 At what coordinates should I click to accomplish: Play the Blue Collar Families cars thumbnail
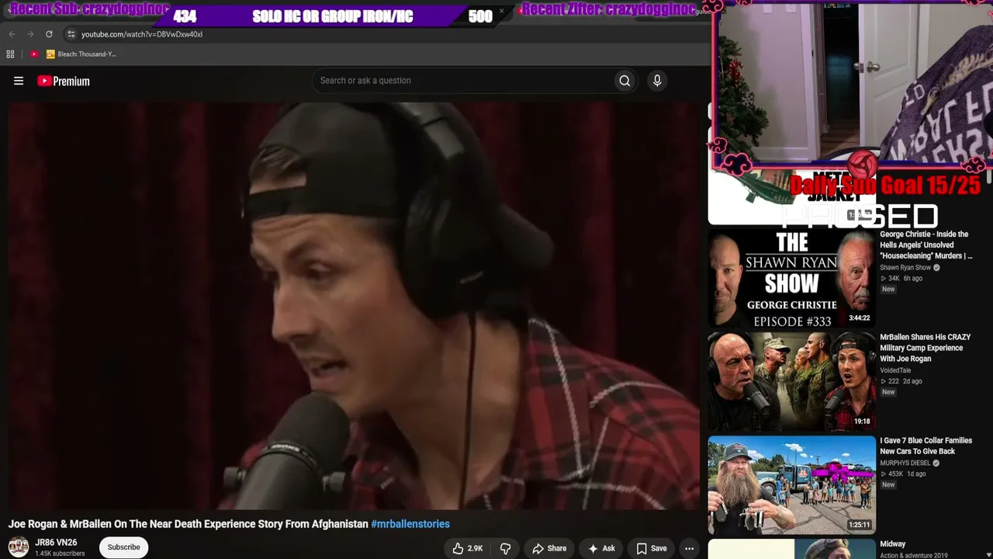click(x=791, y=484)
